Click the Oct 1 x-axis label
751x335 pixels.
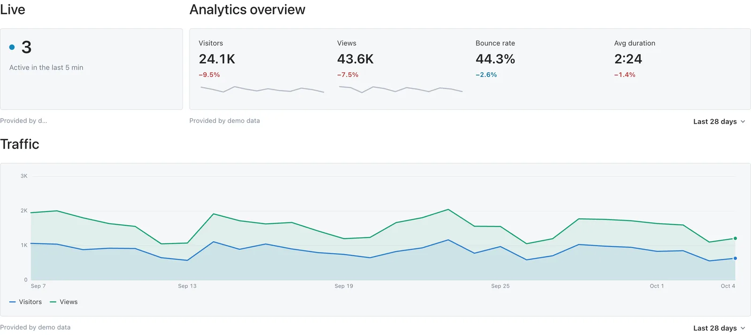click(657, 286)
